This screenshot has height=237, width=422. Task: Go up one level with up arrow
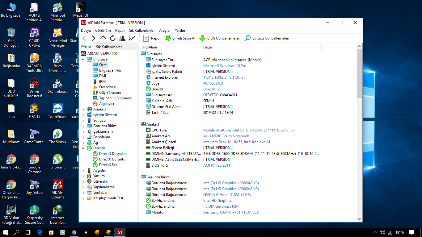tap(103, 38)
